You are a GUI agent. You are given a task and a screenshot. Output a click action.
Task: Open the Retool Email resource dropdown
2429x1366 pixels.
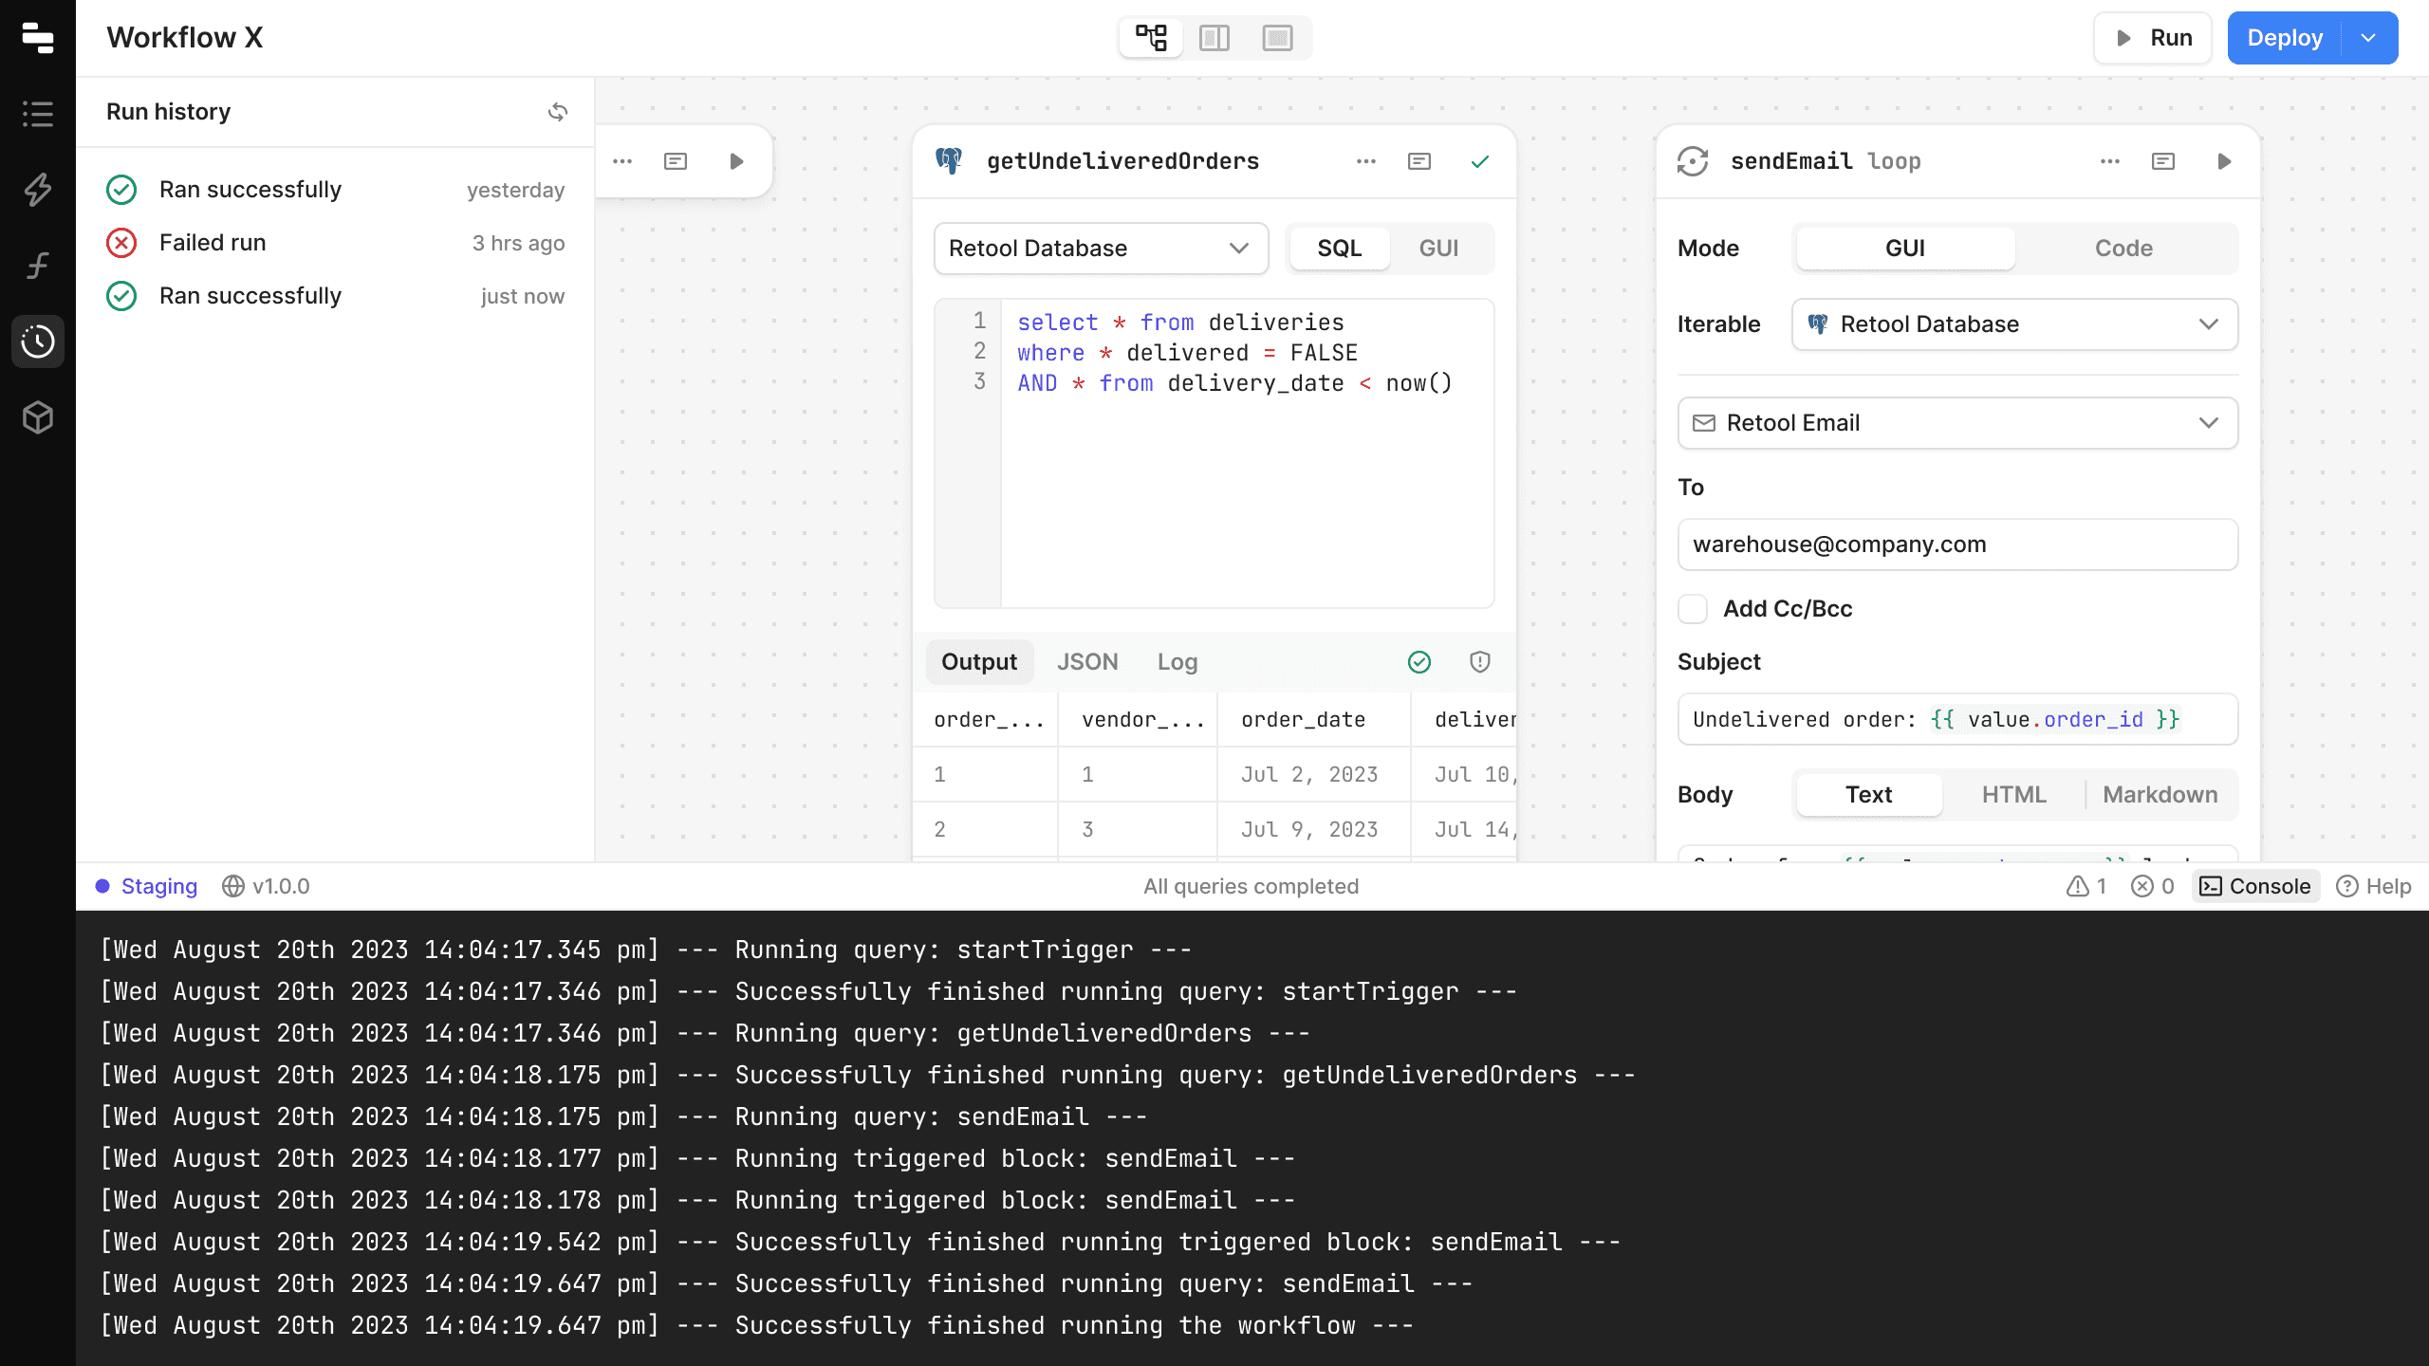tap(1957, 423)
